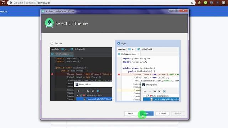Bookmark this page with the star icon

pos(192,3)
